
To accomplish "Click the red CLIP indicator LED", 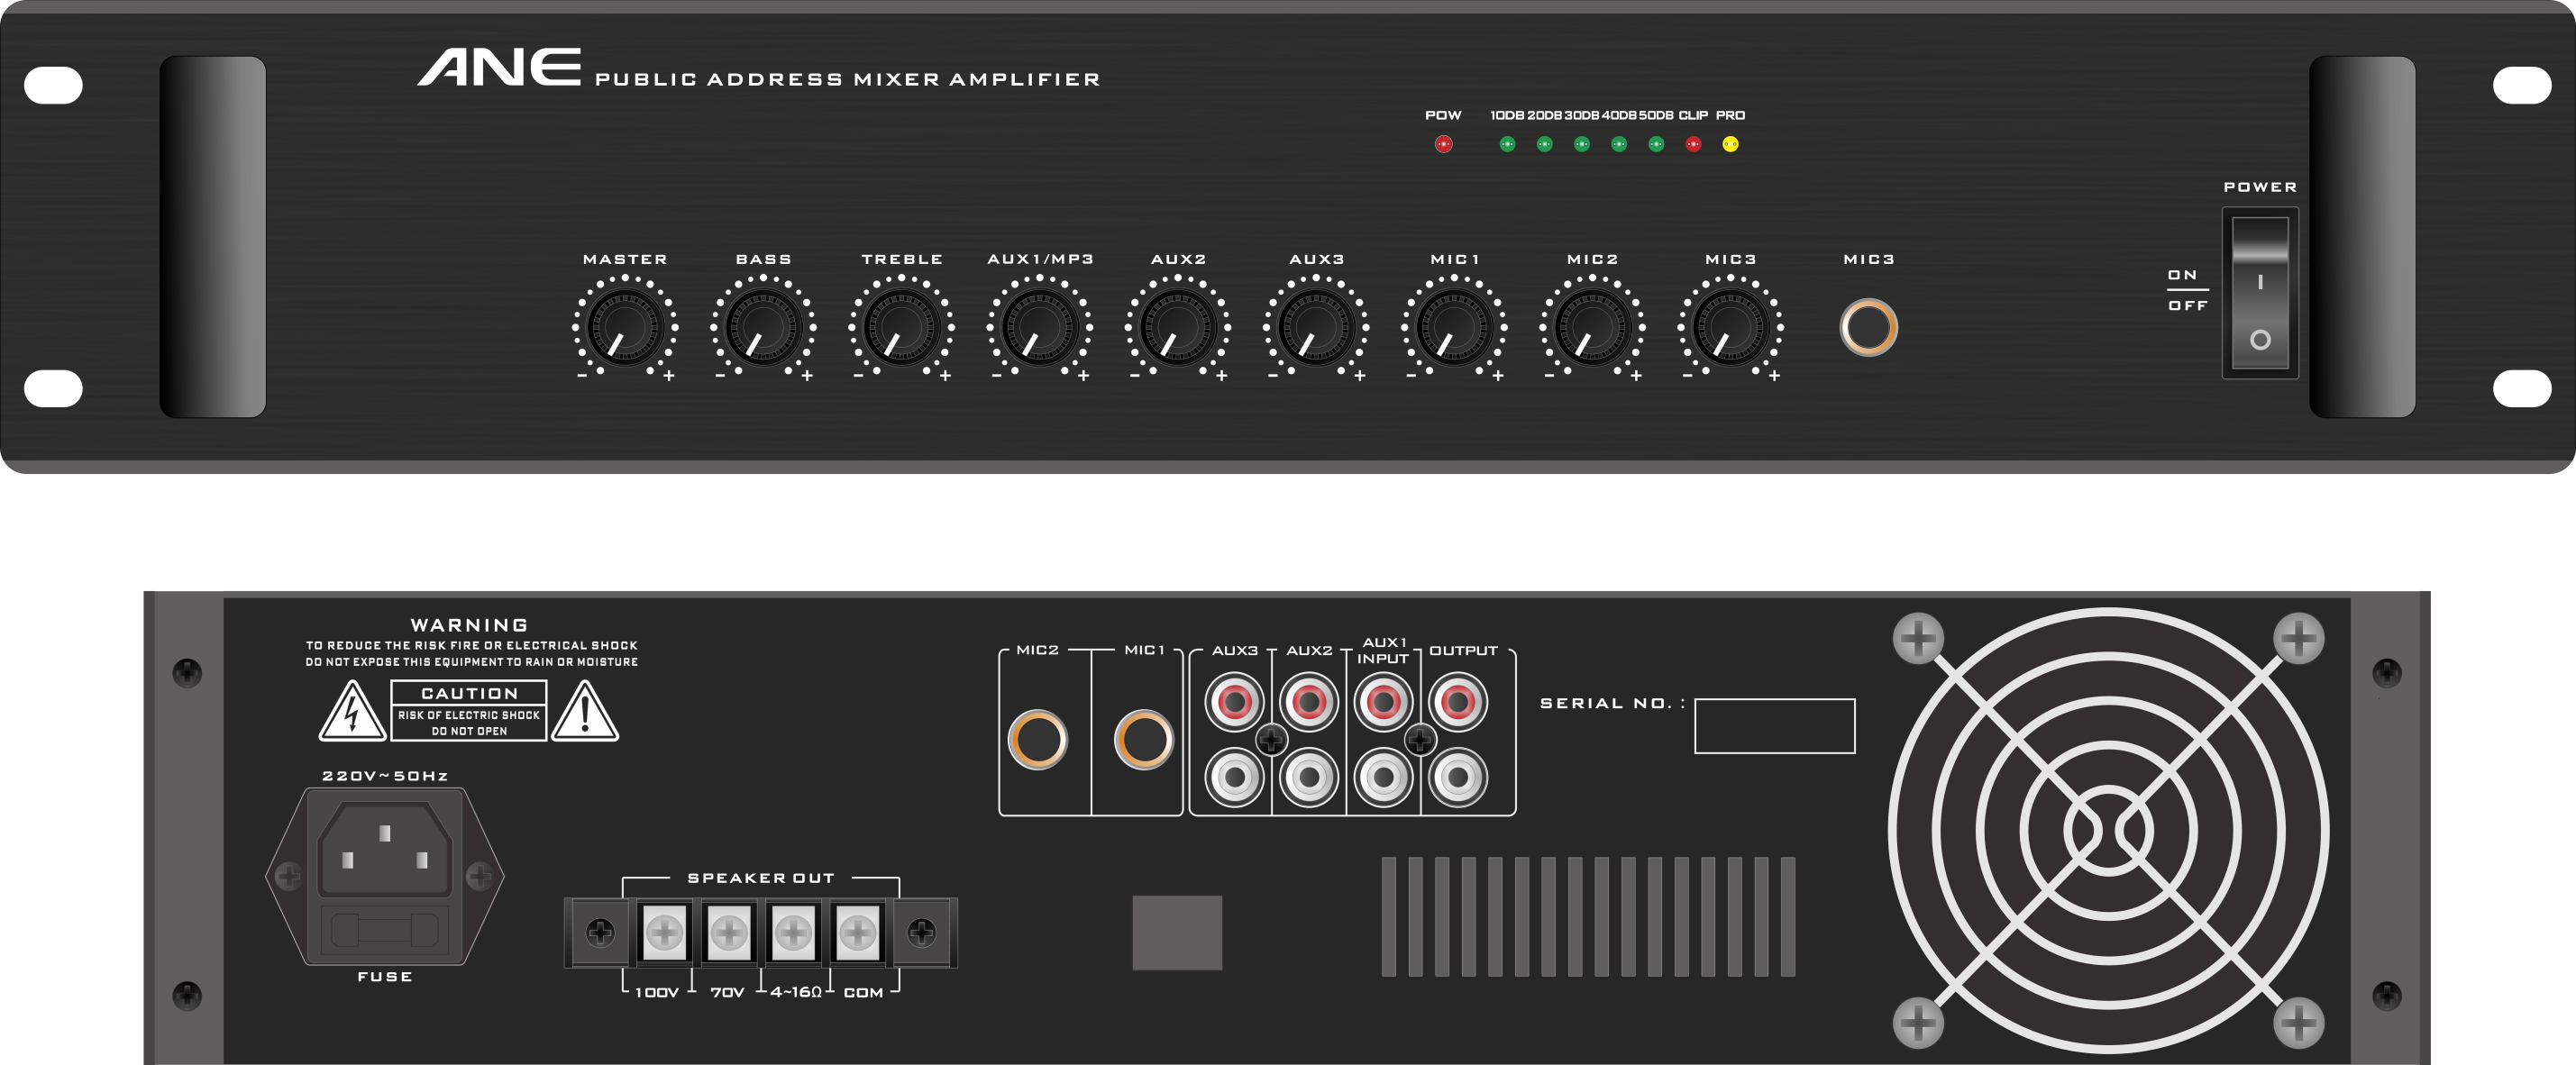I will point(1693,144).
